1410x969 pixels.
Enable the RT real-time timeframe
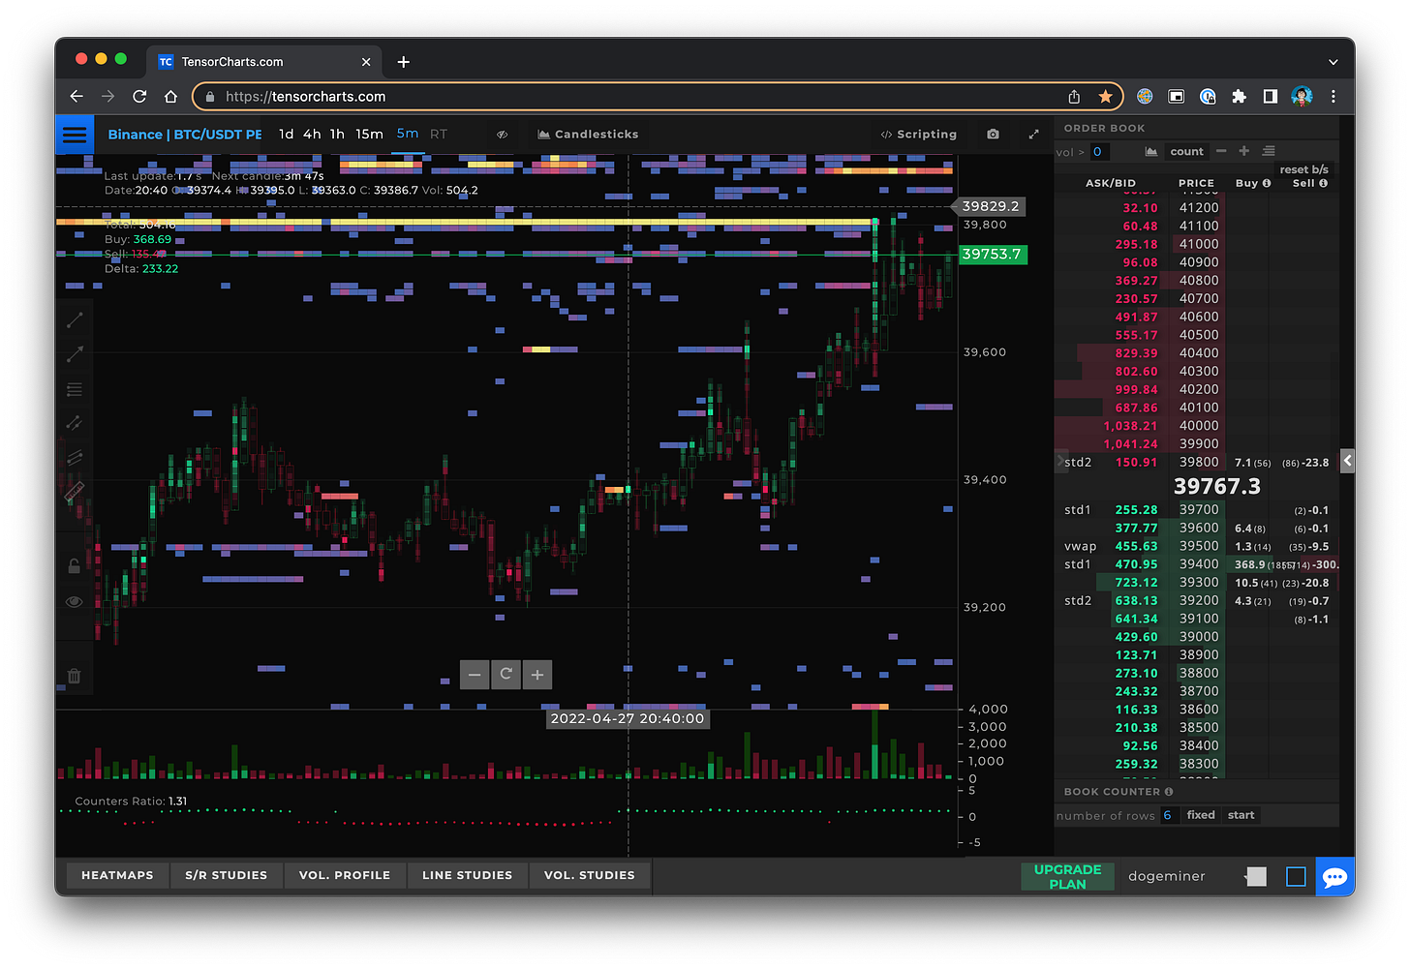click(x=439, y=135)
